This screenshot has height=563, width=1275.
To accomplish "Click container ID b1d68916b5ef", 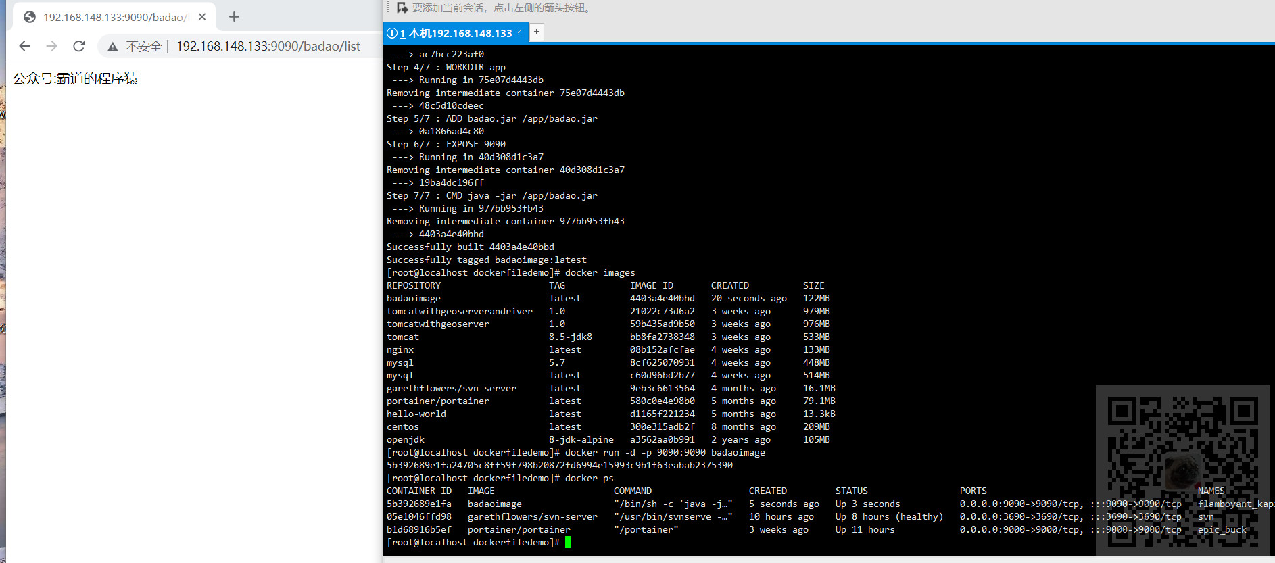I will (x=419, y=529).
